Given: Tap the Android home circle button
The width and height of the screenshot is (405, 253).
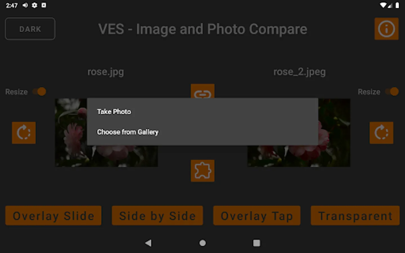Looking at the screenshot, I should coord(202,243).
